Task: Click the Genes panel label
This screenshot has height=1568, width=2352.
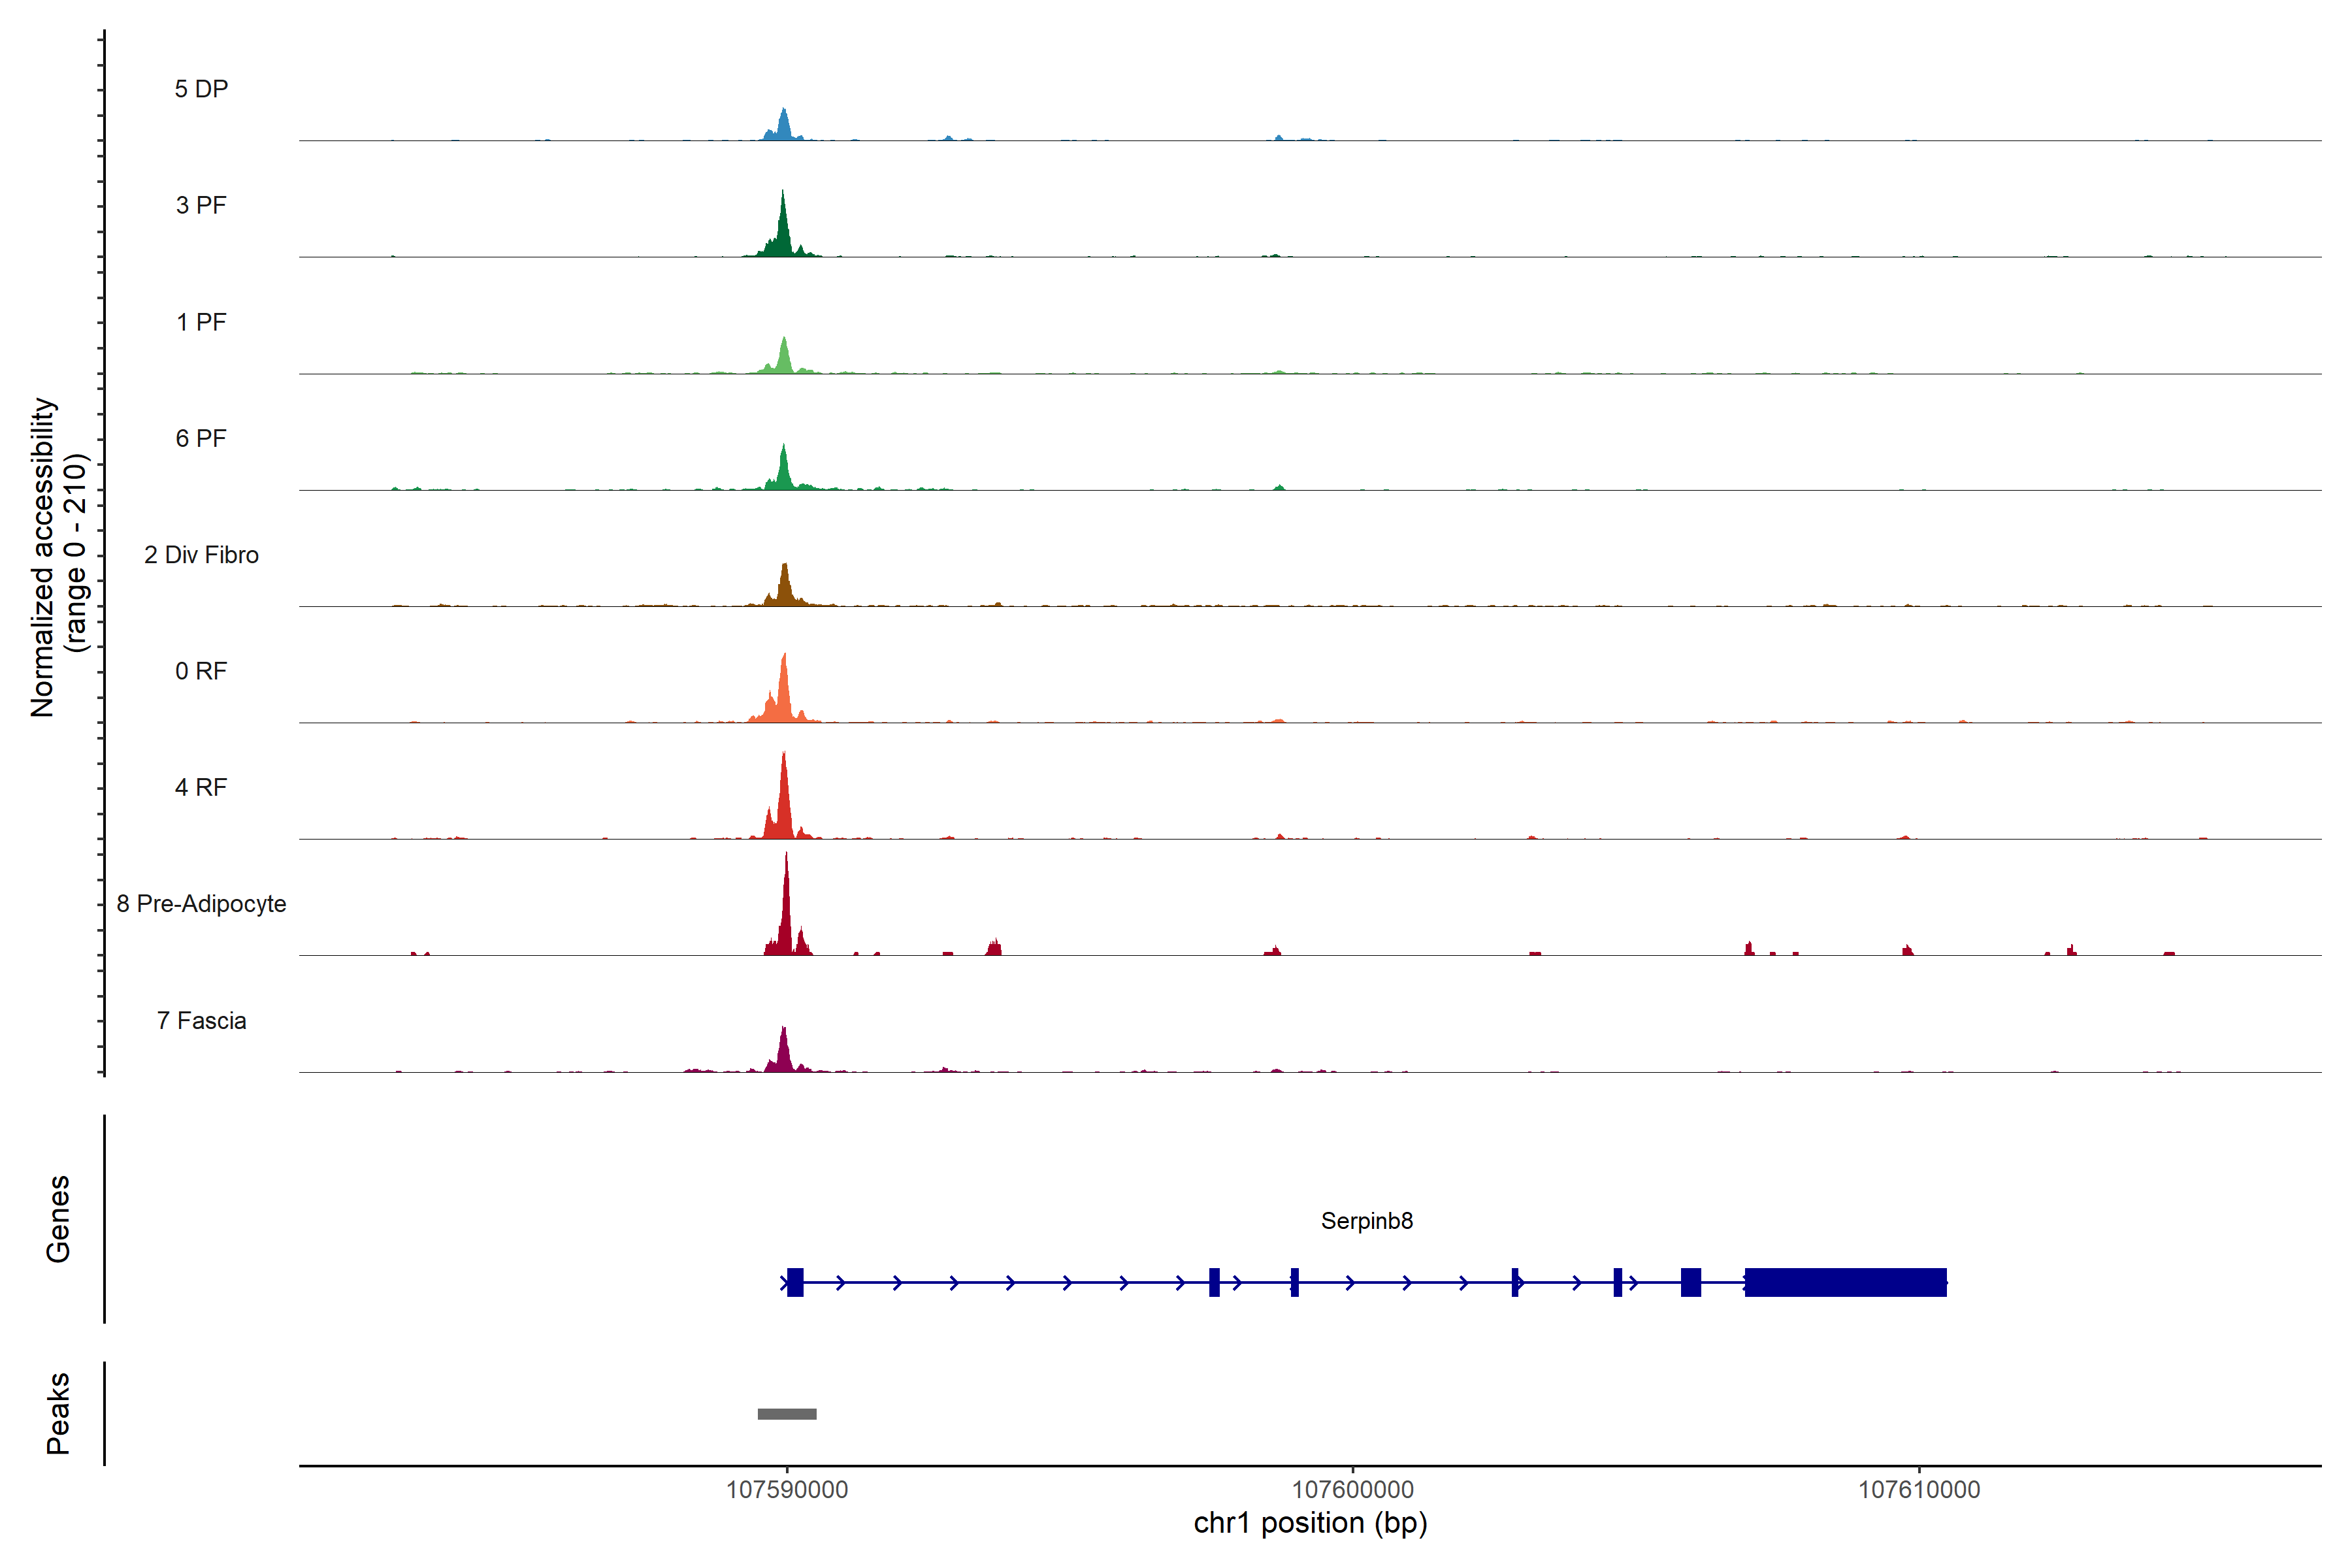Action: coord(58,1218)
